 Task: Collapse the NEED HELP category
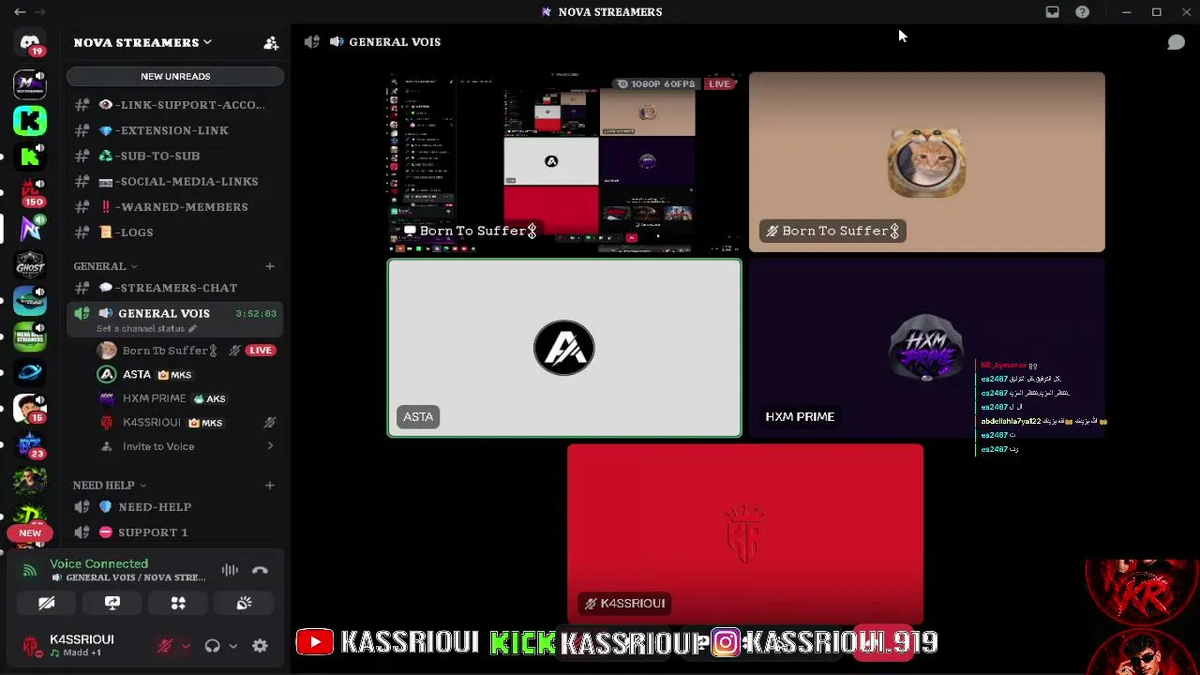[x=110, y=485]
